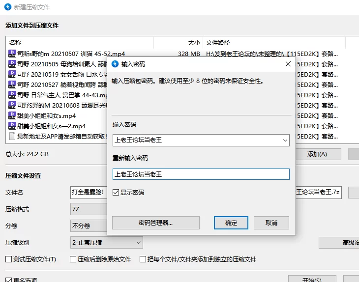Uncheck the 显示密码 checkbox
This screenshot has height=282, width=359.
116,193
